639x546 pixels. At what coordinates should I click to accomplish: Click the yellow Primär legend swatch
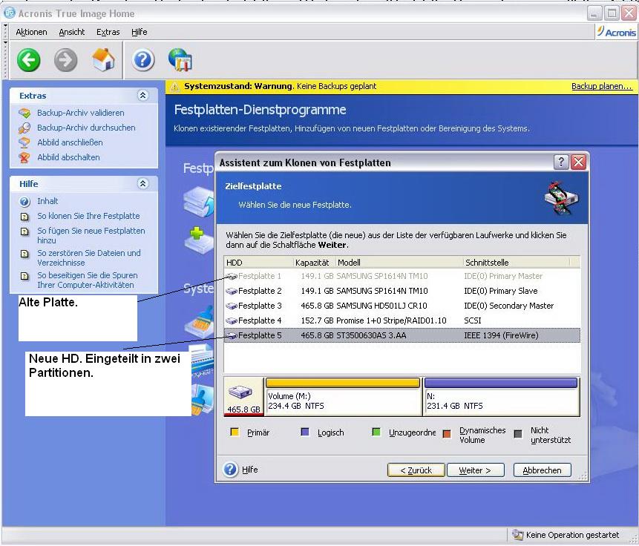235,432
